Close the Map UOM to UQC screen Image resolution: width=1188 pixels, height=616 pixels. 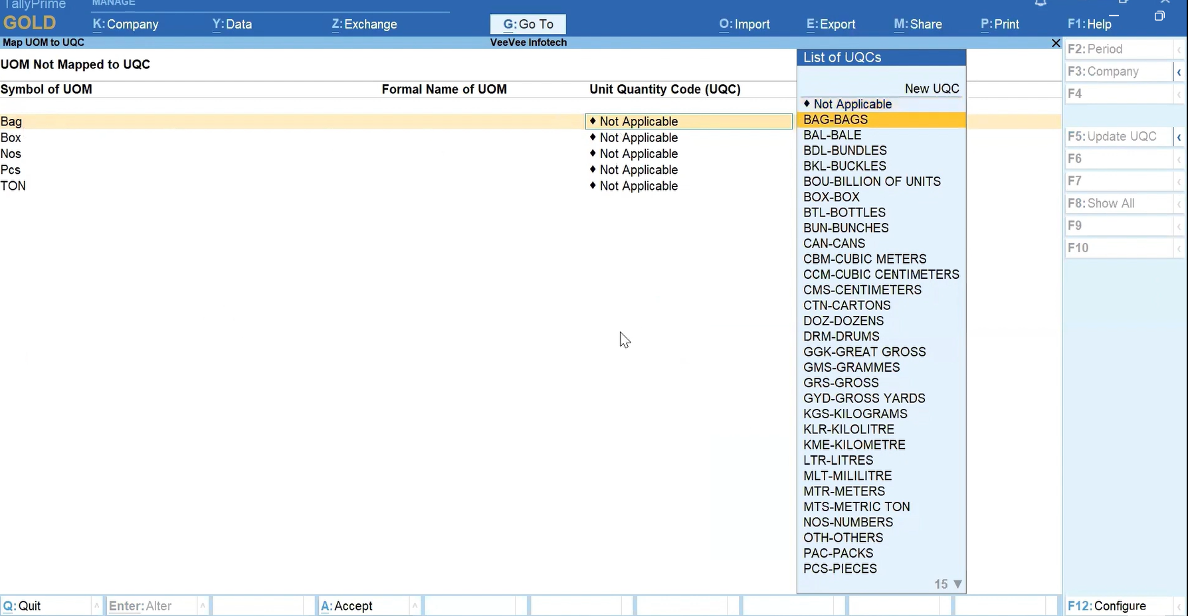click(1056, 43)
